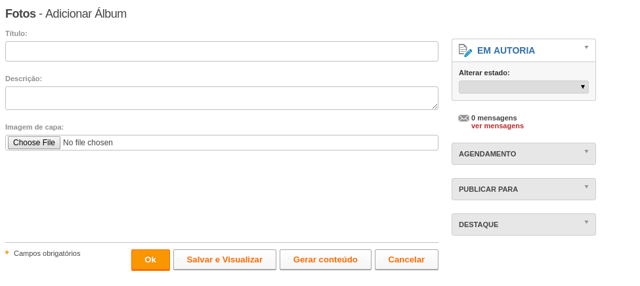Screen dimensions: 640x286
Task: Click the Título input field
Action: tap(222, 51)
